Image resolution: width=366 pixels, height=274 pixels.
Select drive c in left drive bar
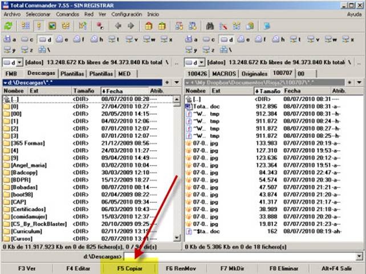[x=27, y=39]
